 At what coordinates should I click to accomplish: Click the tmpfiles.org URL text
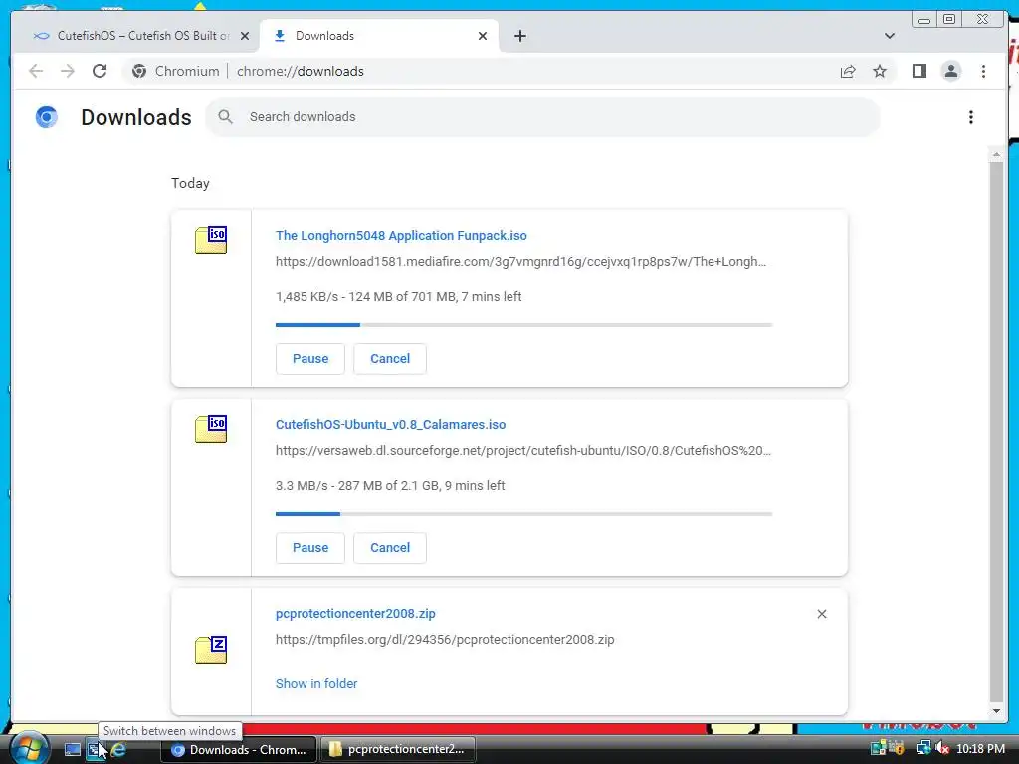445,640
